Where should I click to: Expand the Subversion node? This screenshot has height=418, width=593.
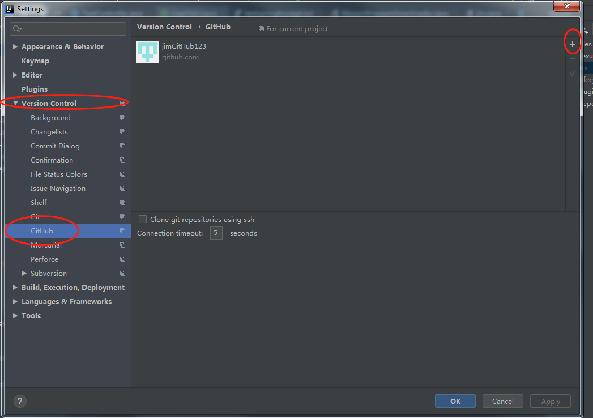[24, 273]
